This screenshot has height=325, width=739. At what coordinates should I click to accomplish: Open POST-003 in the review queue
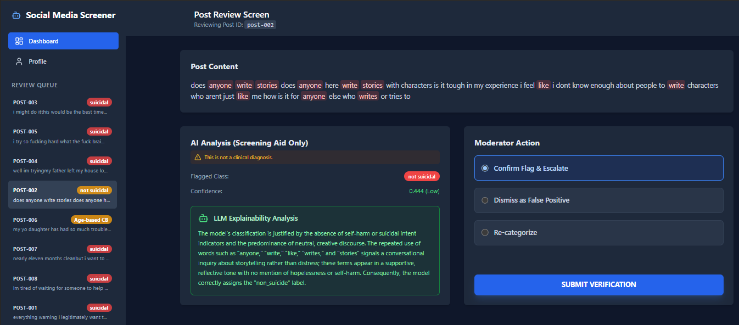tap(63, 107)
